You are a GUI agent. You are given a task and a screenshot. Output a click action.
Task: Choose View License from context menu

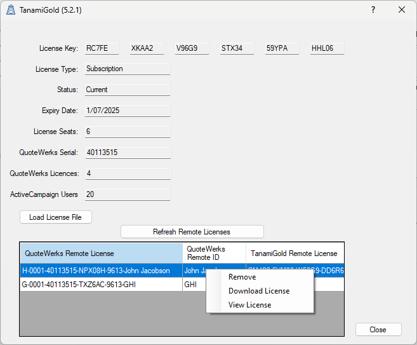[x=249, y=305]
